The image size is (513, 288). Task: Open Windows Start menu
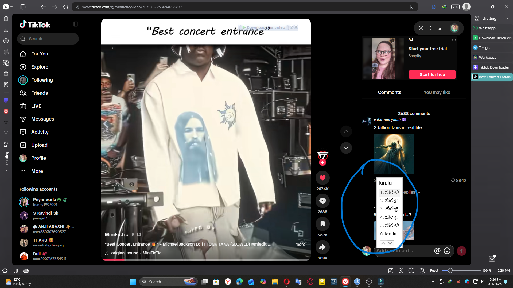[x=133, y=282]
